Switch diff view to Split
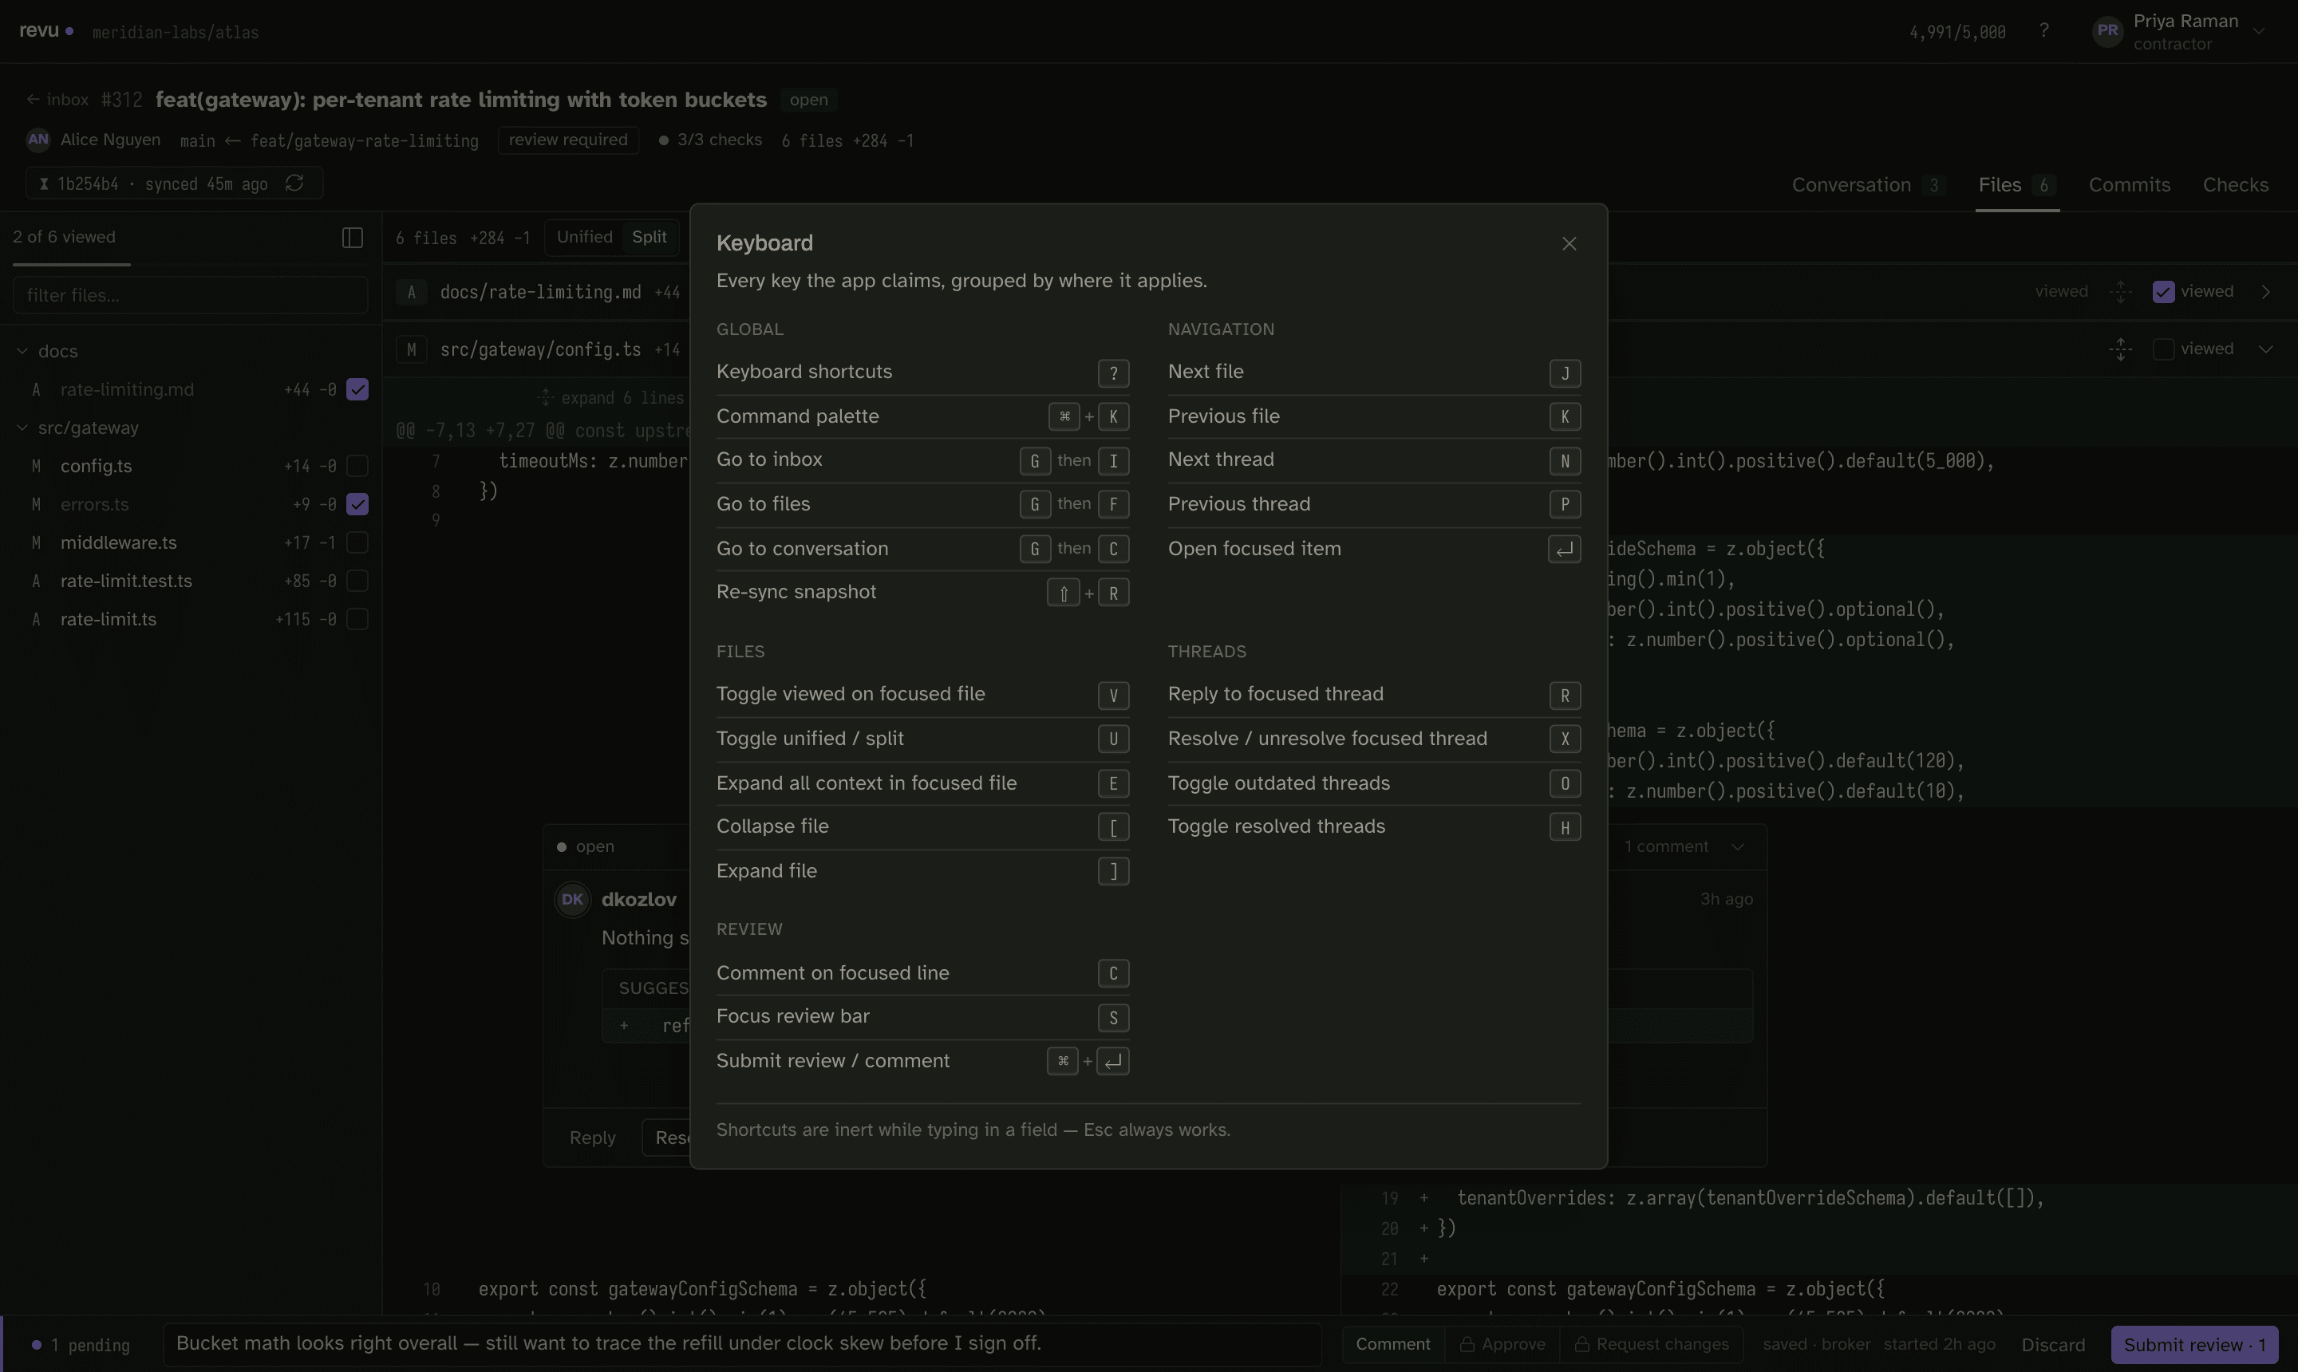Image resolution: width=2298 pixels, height=1372 pixels. 650,237
